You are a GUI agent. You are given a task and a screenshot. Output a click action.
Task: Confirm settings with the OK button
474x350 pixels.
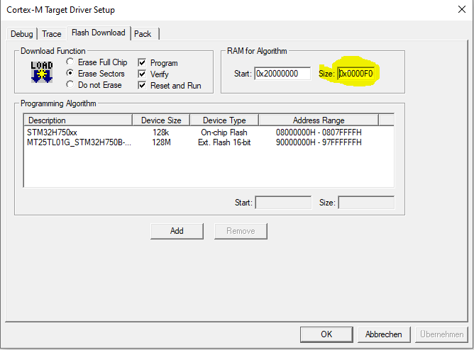tap(326, 334)
